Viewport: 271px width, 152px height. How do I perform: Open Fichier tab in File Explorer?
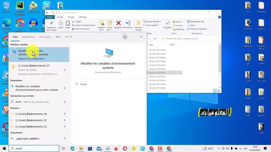50,17
